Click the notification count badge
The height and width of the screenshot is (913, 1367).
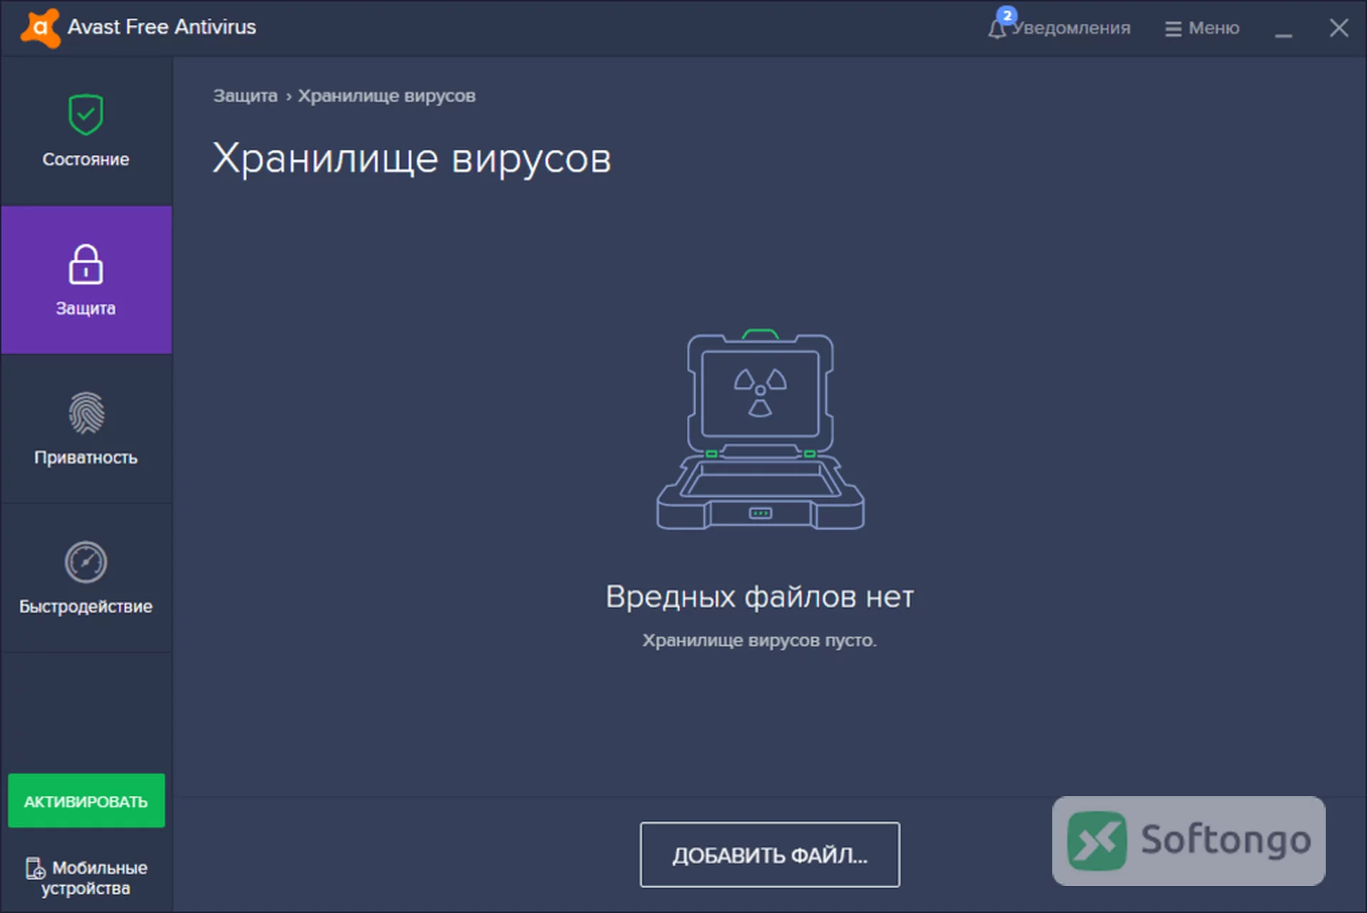pyautogui.click(x=1007, y=16)
